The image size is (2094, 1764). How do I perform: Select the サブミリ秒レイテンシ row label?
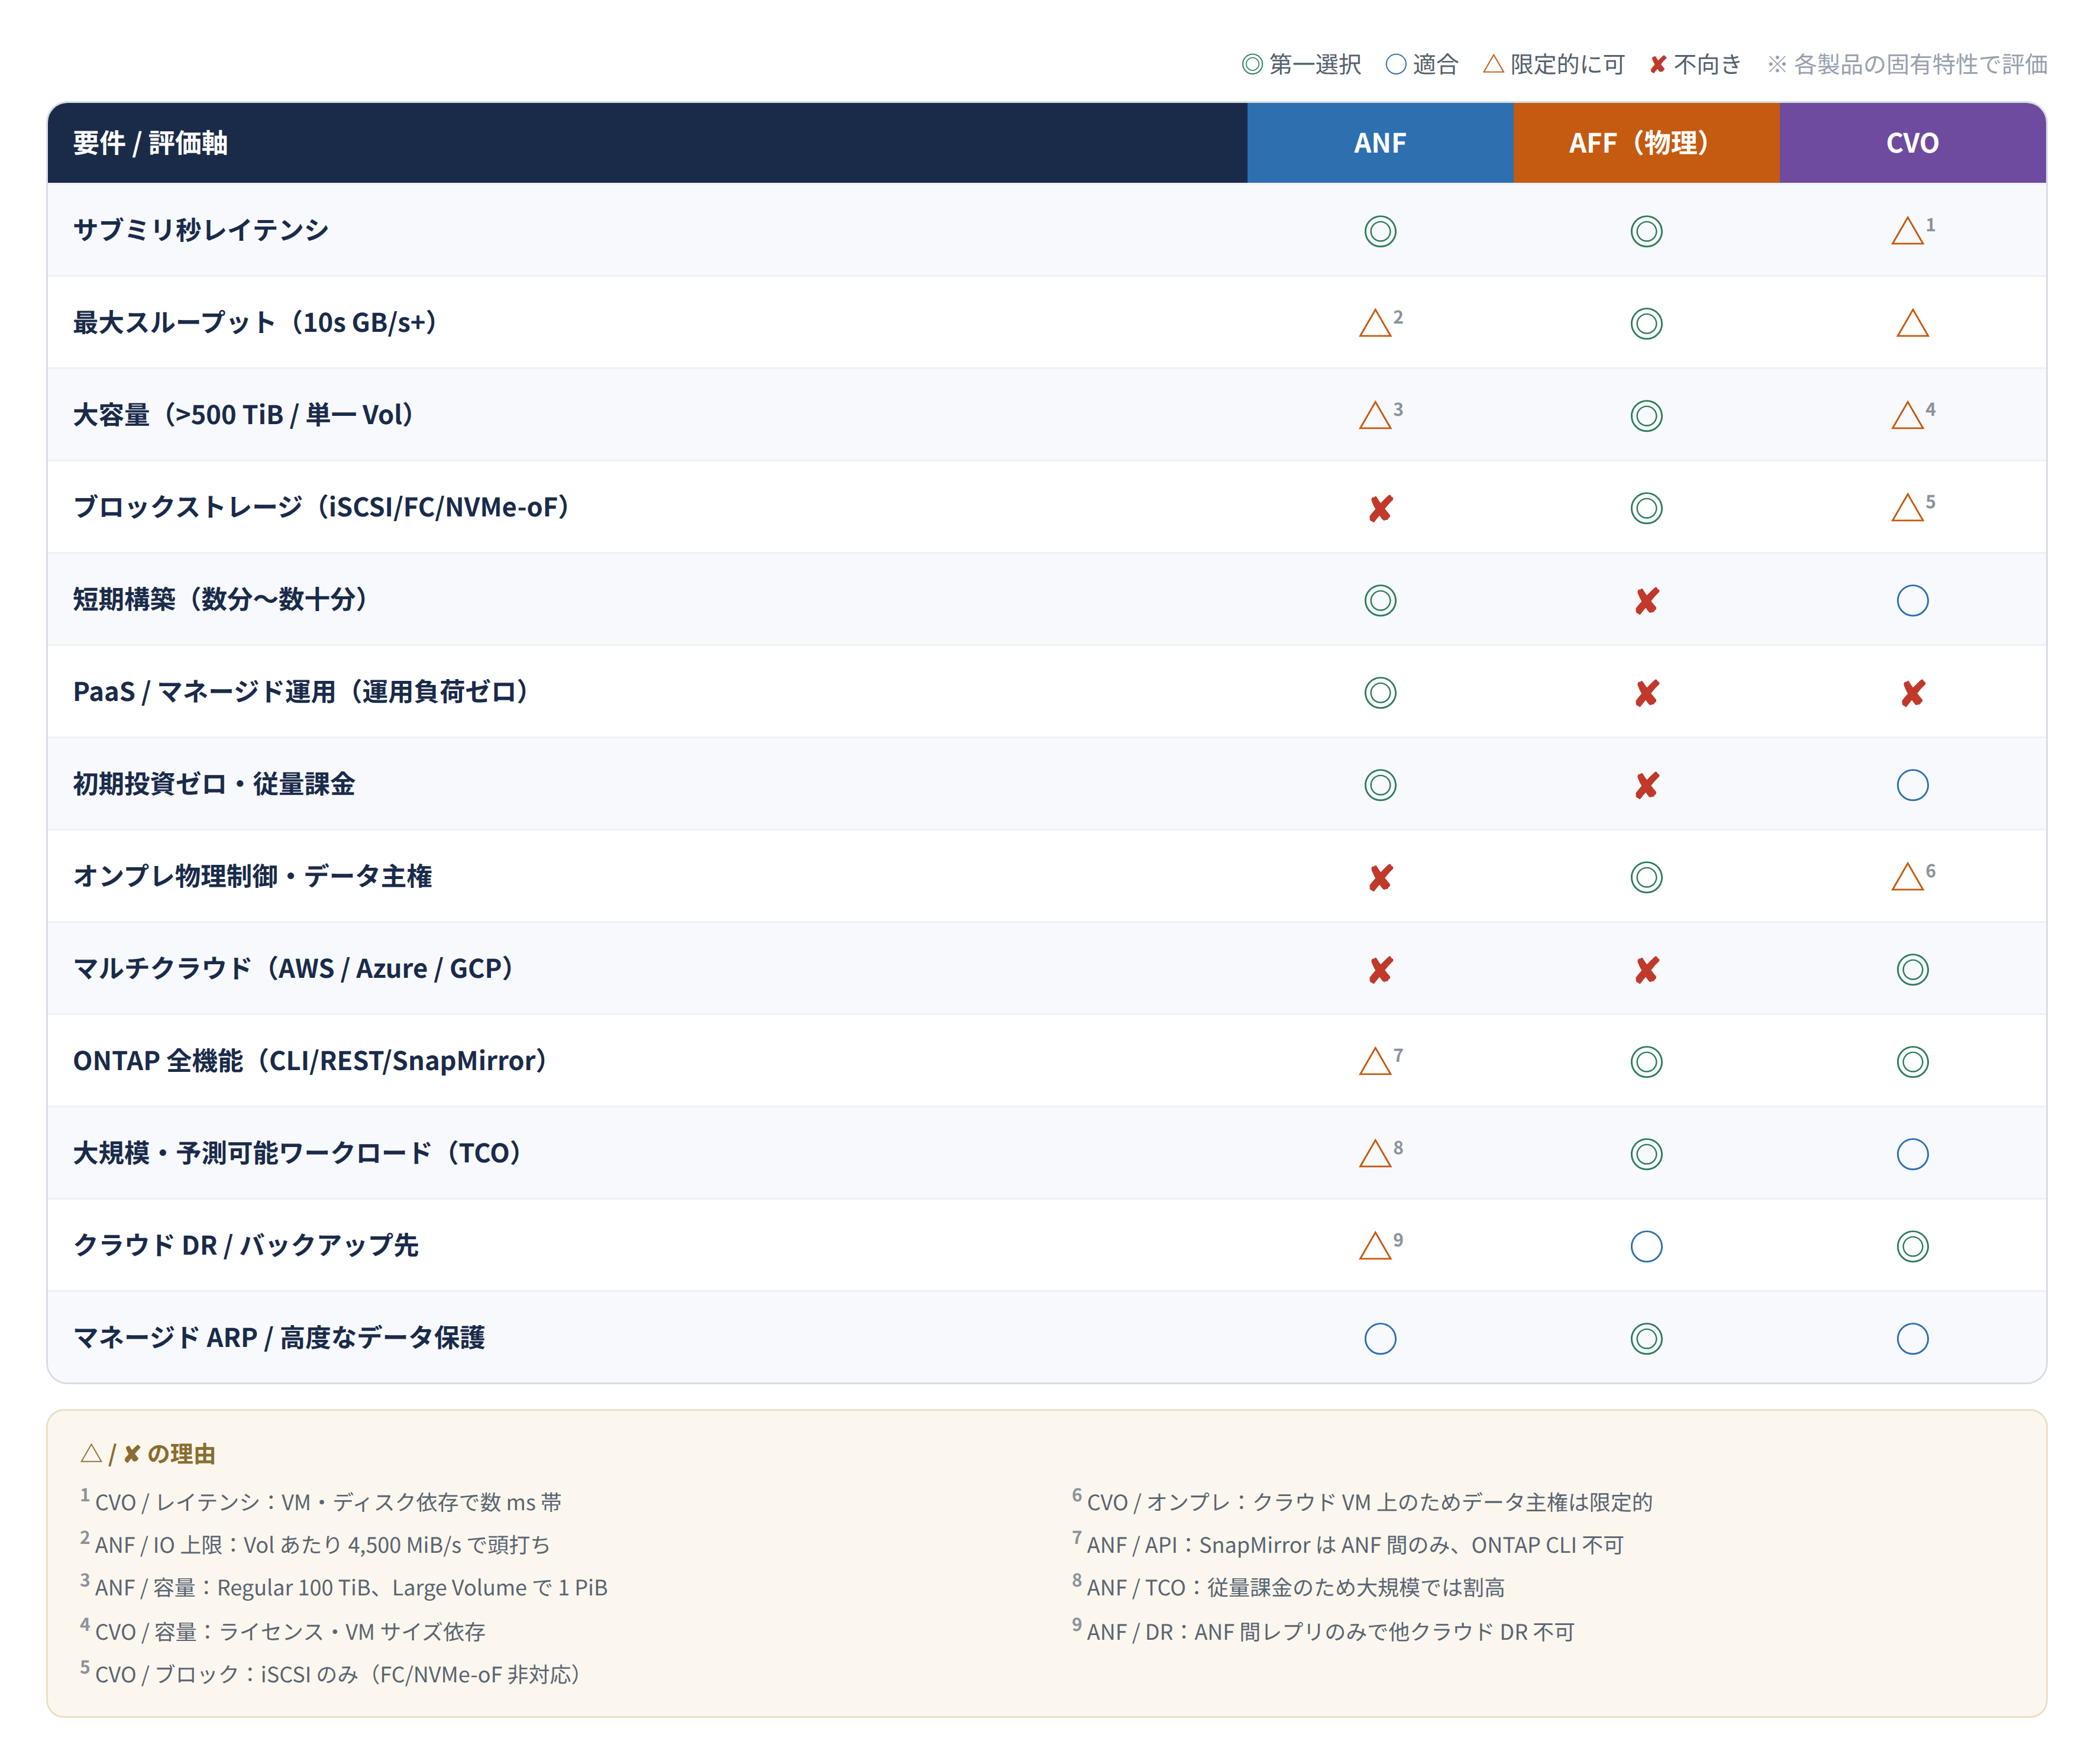click(201, 230)
